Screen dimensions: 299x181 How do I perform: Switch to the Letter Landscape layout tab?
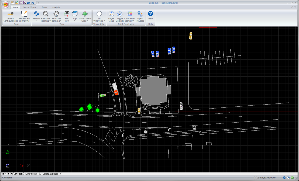pyautogui.click(x=50, y=174)
